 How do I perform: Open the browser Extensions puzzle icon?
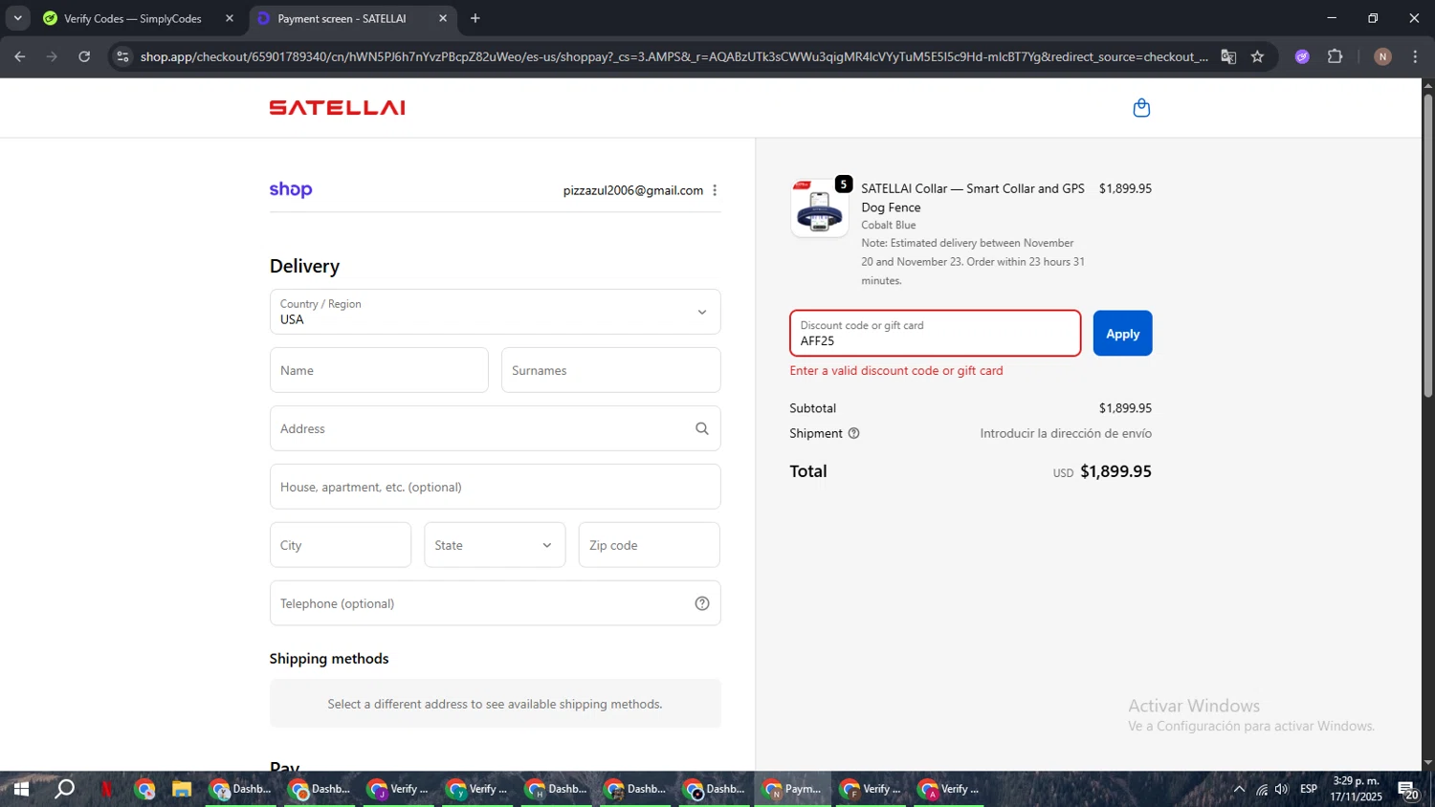pos(1336,56)
